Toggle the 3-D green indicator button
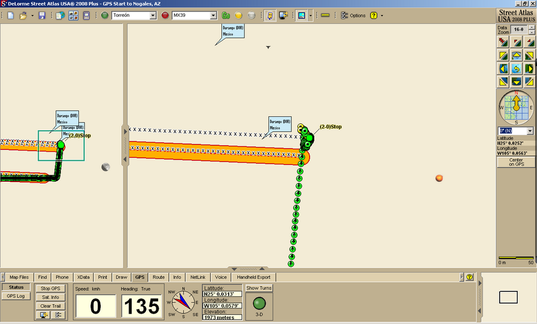This screenshot has width=537, height=324. [x=259, y=303]
